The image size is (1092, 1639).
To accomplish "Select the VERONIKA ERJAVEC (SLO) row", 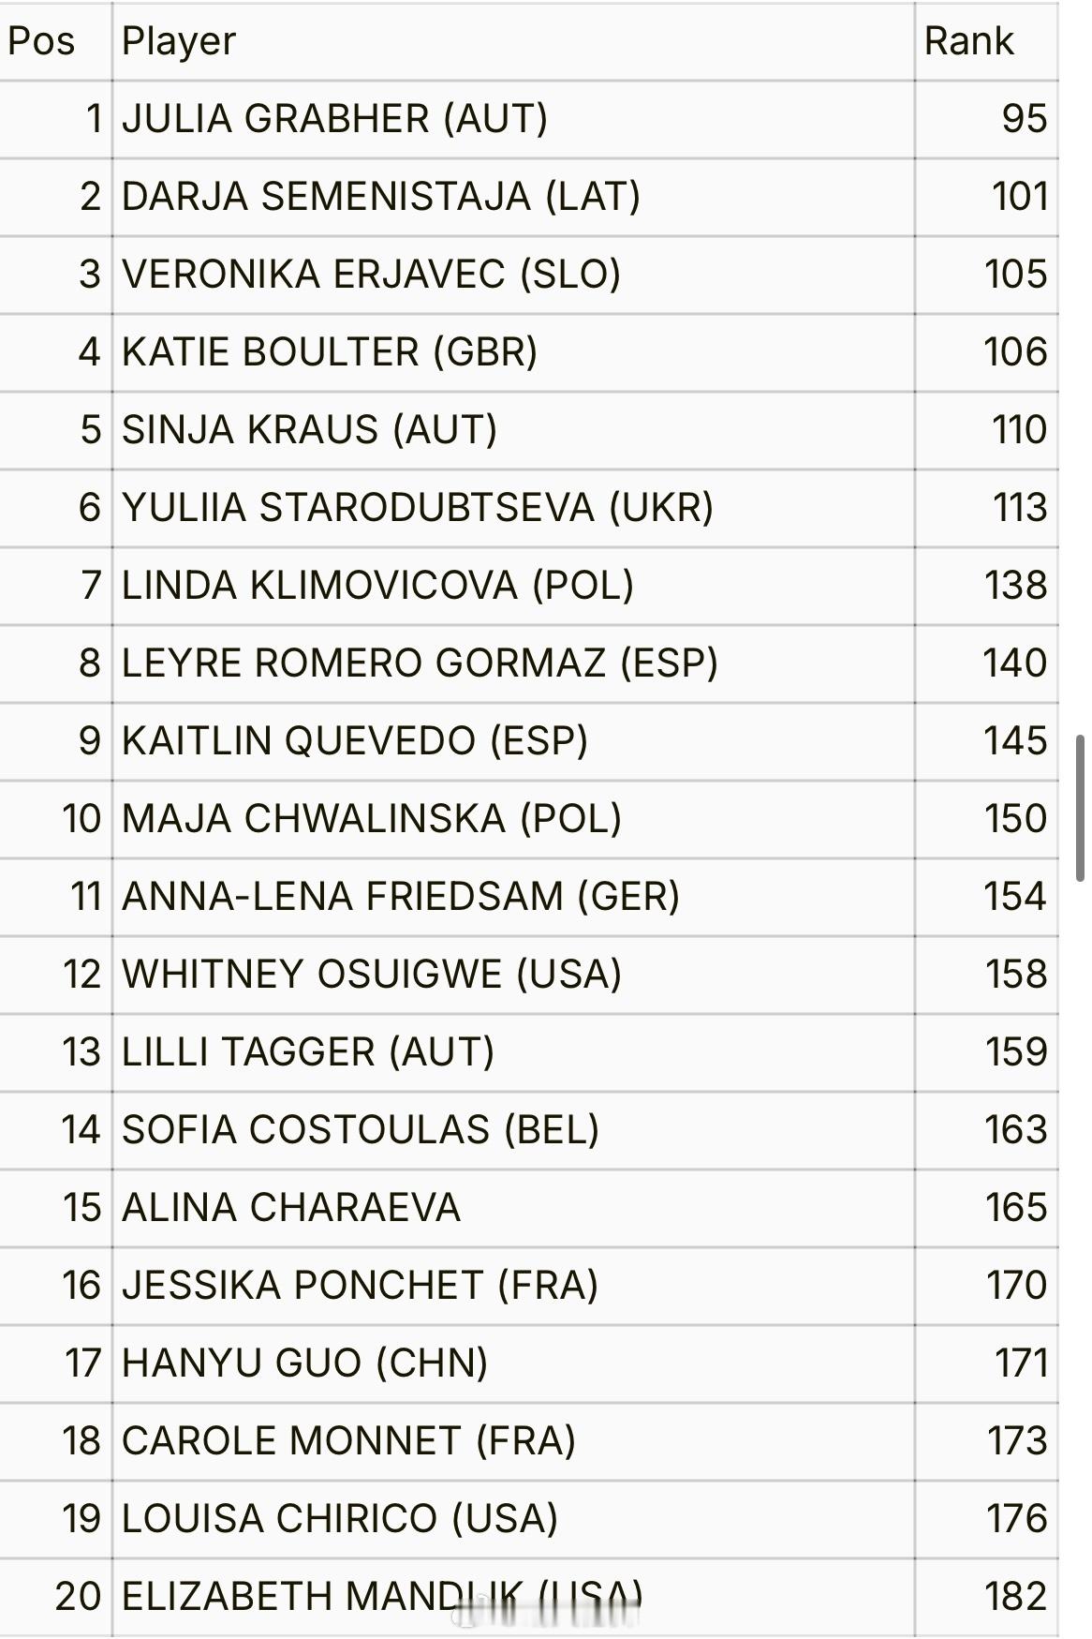I will point(529,275).
